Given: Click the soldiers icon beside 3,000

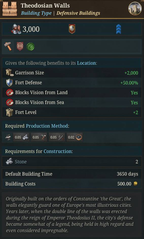Looking at the screenshot, I should pos(16,29).
